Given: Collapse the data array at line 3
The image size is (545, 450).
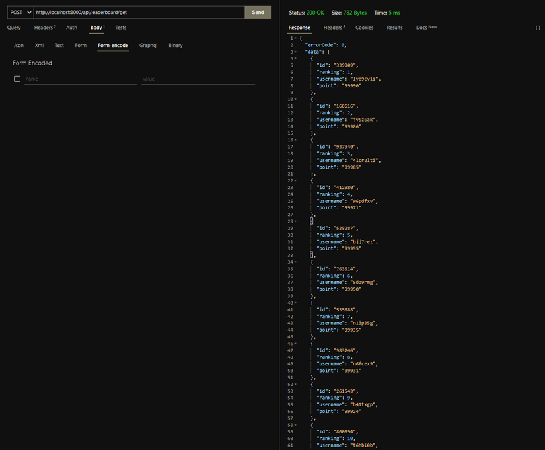Looking at the screenshot, I should coord(295,52).
